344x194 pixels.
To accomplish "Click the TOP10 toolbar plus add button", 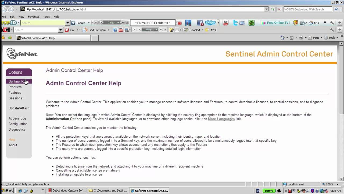I will click(340, 23).
